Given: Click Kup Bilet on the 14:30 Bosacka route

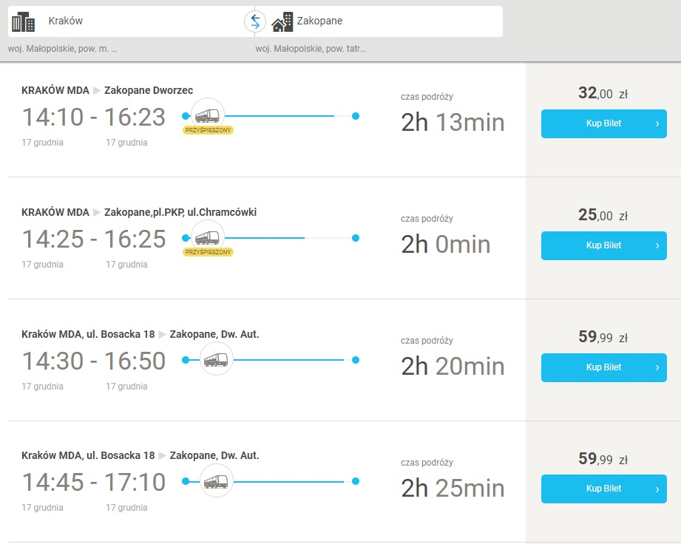Looking at the screenshot, I should point(603,367).
